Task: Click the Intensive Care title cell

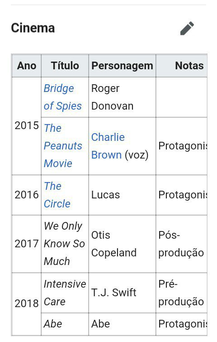Action: coord(65,293)
